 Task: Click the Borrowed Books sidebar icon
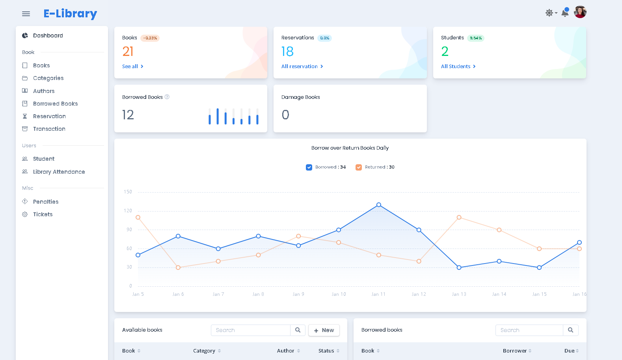click(25, 104)
